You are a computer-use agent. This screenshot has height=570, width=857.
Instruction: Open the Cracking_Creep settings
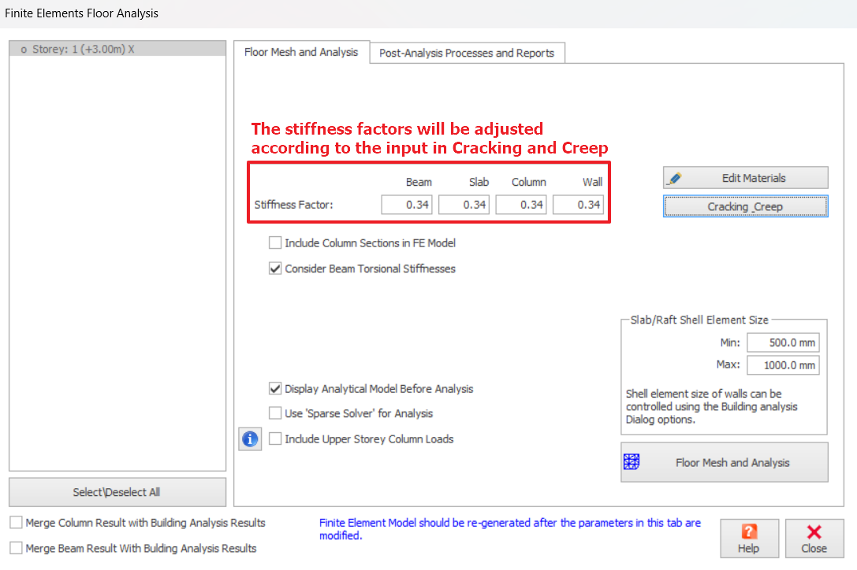(745, 206)
